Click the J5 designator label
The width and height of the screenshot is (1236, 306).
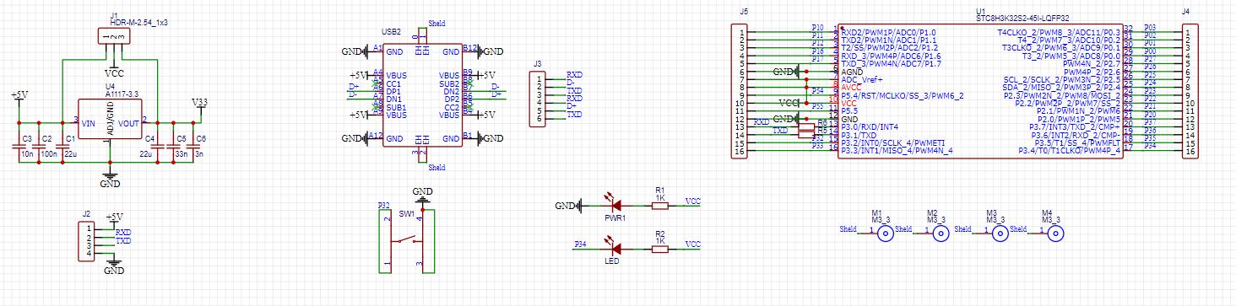point(743,12)
